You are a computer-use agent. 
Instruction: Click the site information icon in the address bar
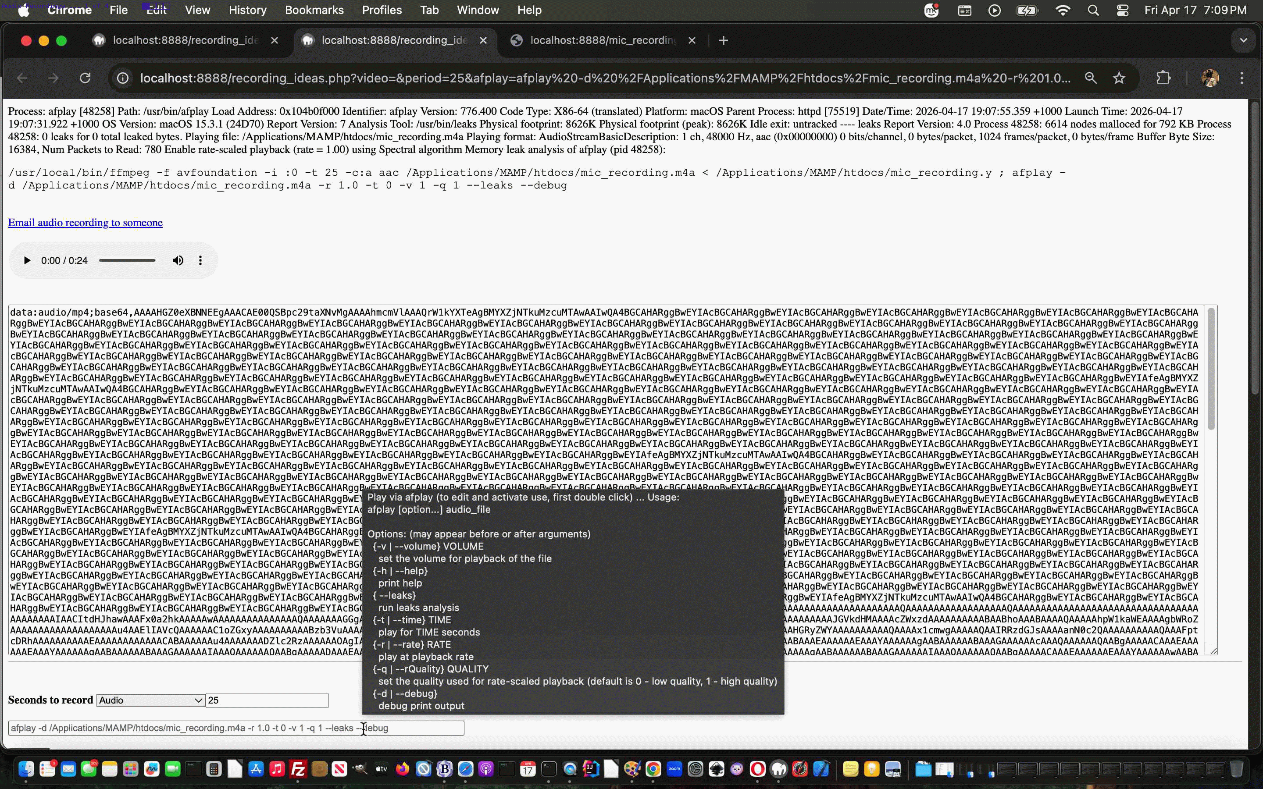[x=123, y=78]
